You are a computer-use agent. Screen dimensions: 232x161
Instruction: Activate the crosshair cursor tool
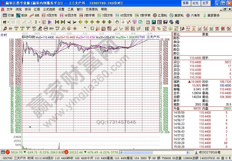(123, 22)
